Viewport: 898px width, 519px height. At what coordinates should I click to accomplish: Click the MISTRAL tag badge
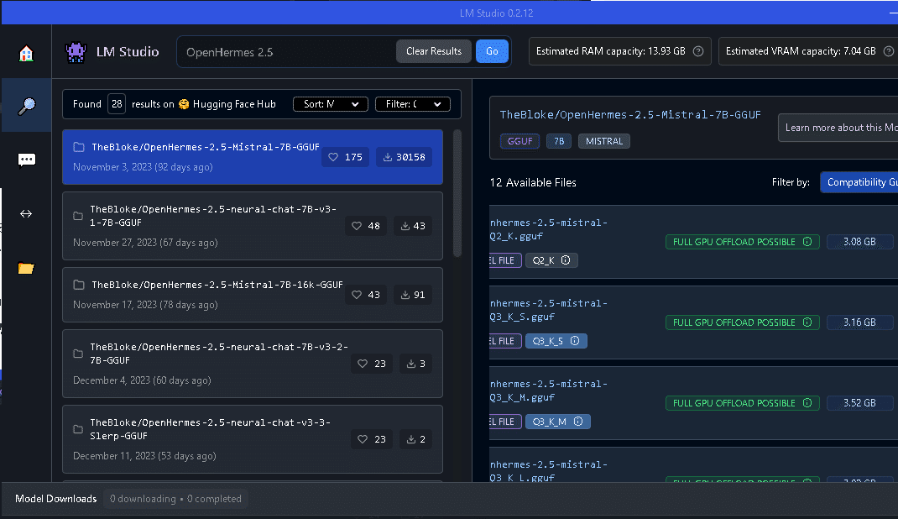point(604,141)
